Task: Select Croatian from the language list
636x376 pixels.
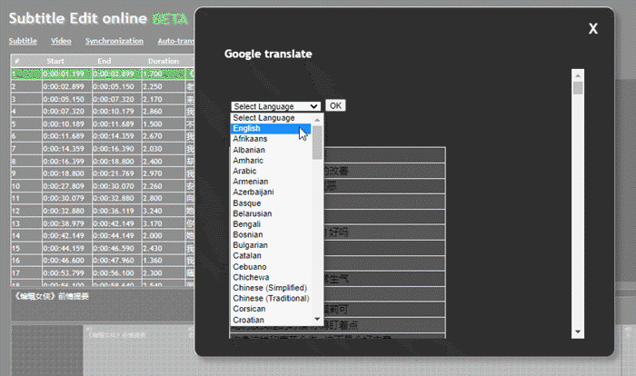Action: [272, 320]
